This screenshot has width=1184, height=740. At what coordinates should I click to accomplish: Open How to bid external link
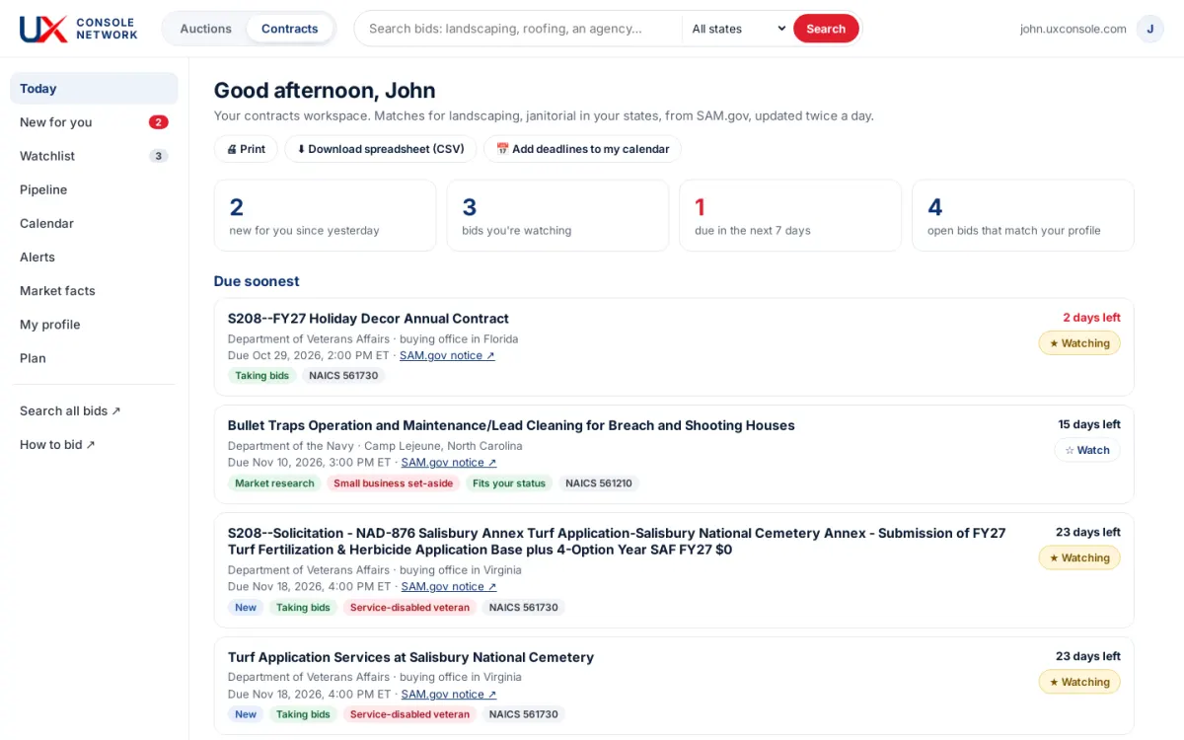point(57,444)
